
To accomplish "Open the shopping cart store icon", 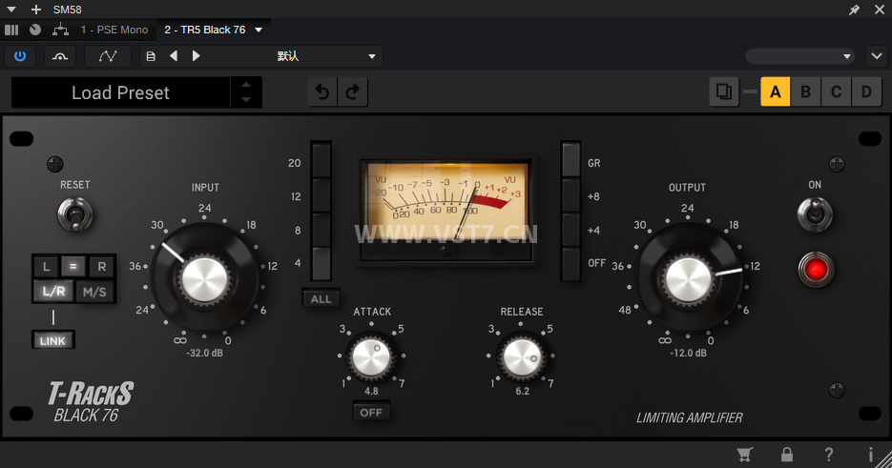I will point(745,455).
